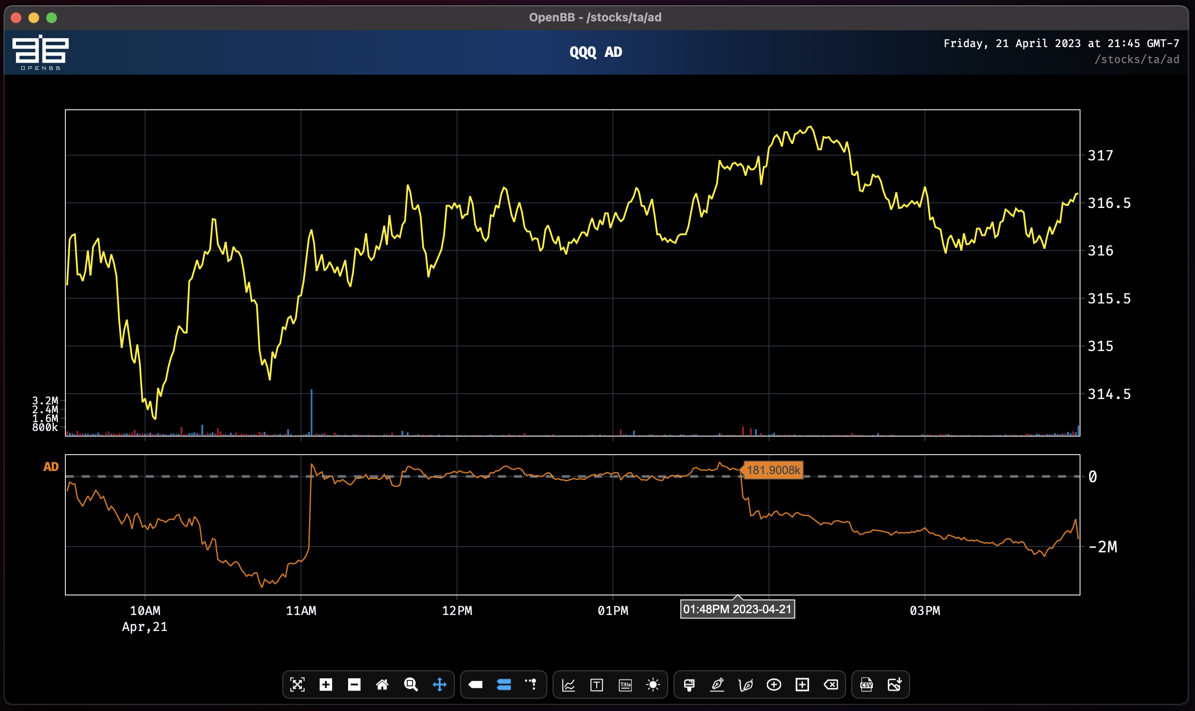Click the 'QQQ AD' chart title
Screen dimensions: 1195x711
(596, 52)
